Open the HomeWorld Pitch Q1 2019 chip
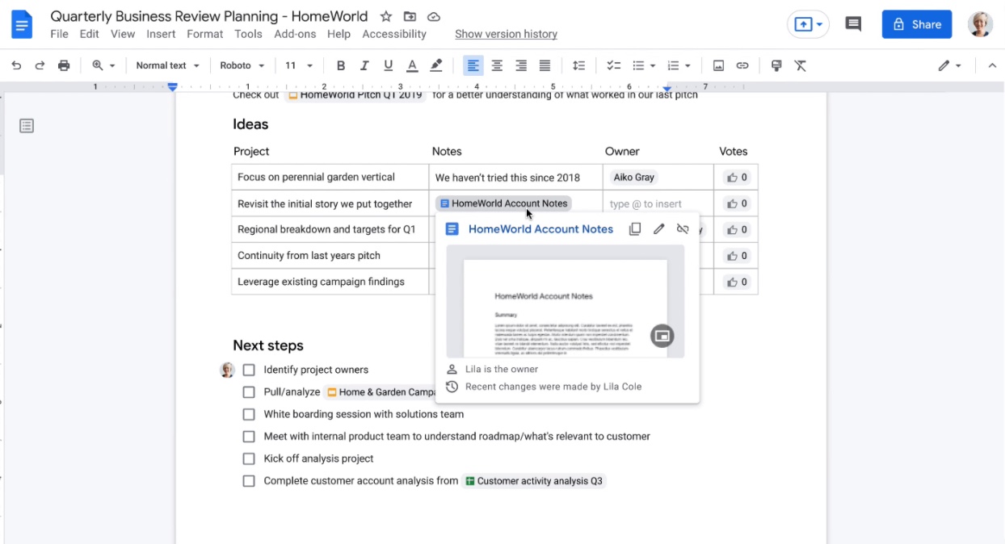1005x544 pixels. tap(354, 95)
